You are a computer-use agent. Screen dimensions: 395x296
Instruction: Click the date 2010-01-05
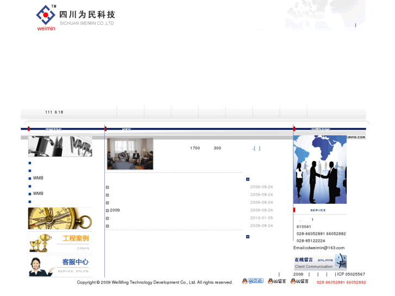click(261, 218)
